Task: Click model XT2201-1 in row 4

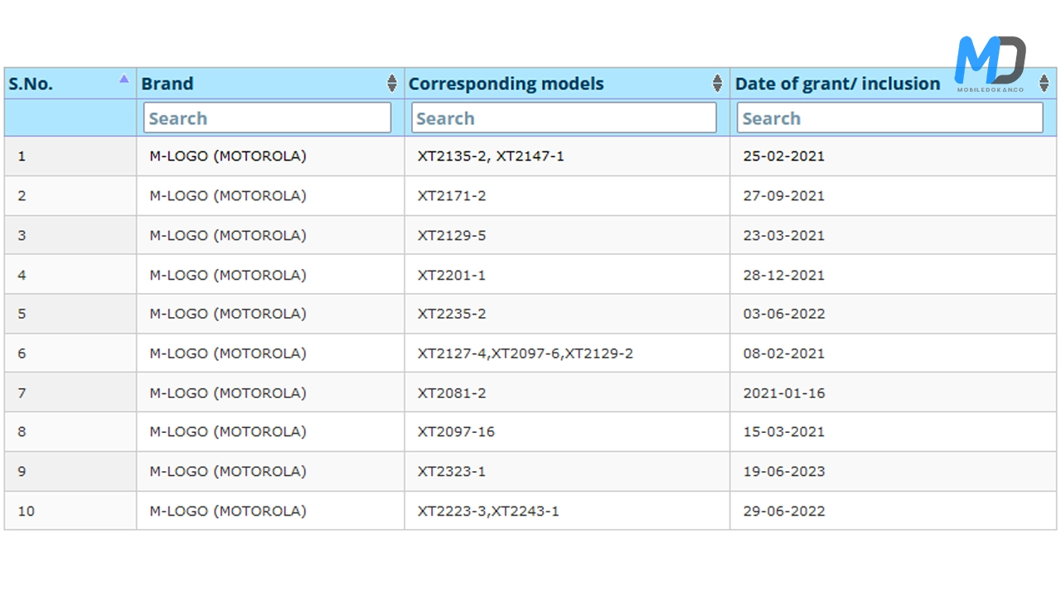Action: point(452,275)
